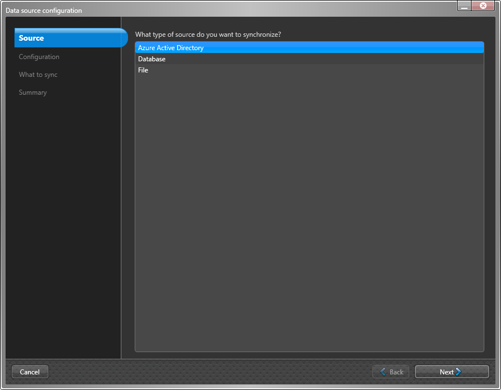Click the blue forward chevron on Next
Screen dimensions: 501x390
(460, 372)
